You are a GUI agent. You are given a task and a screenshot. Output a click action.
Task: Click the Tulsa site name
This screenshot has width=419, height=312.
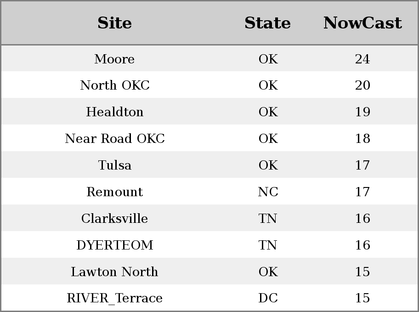tap(115, 165)
